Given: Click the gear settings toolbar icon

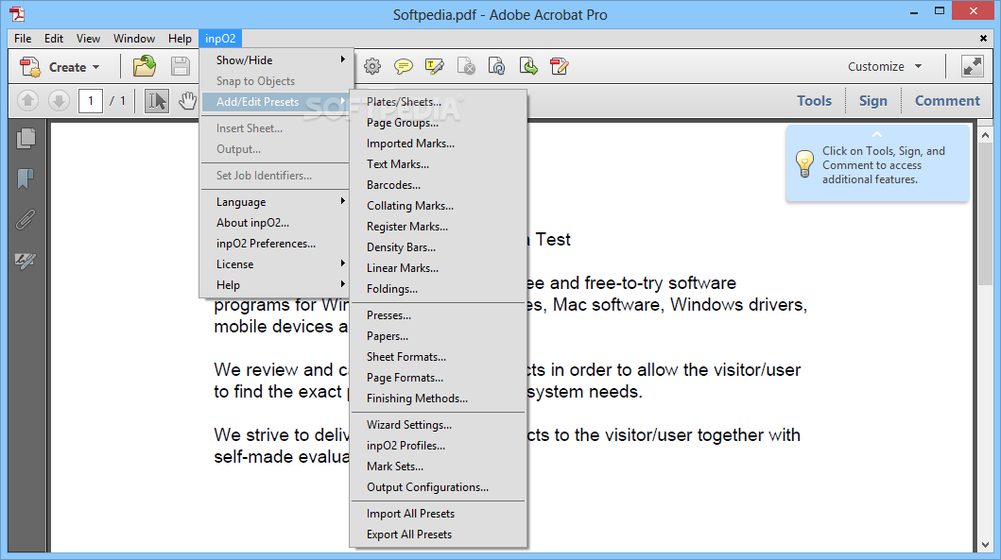Looking at the screenshot, I should tap(372, 66).
